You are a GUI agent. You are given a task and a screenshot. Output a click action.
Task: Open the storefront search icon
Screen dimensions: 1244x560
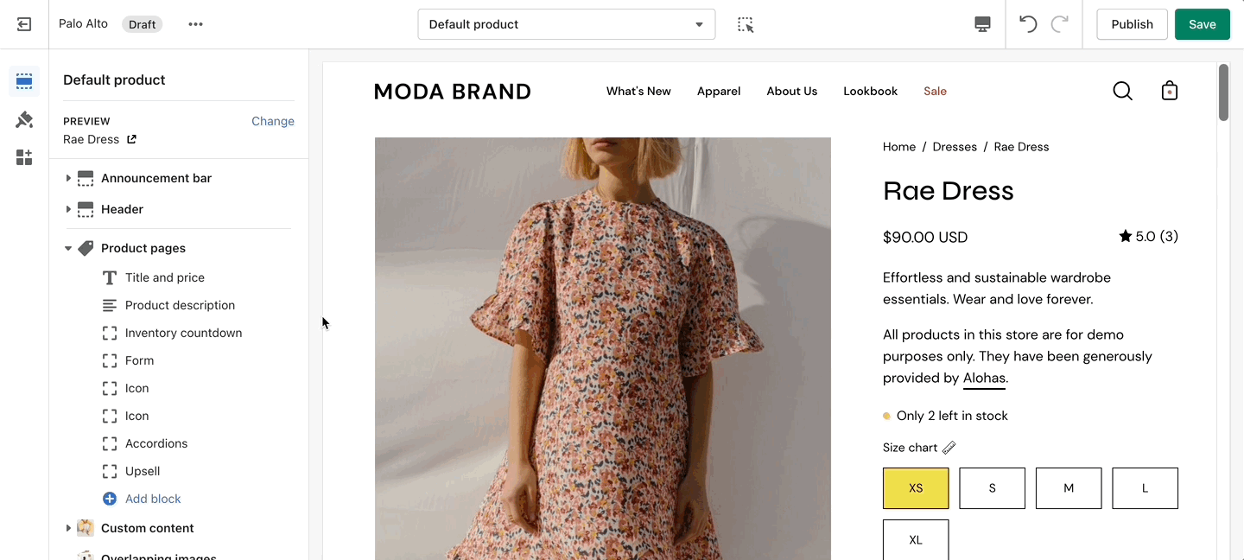pyautogui.click(x=1122, y=91)
